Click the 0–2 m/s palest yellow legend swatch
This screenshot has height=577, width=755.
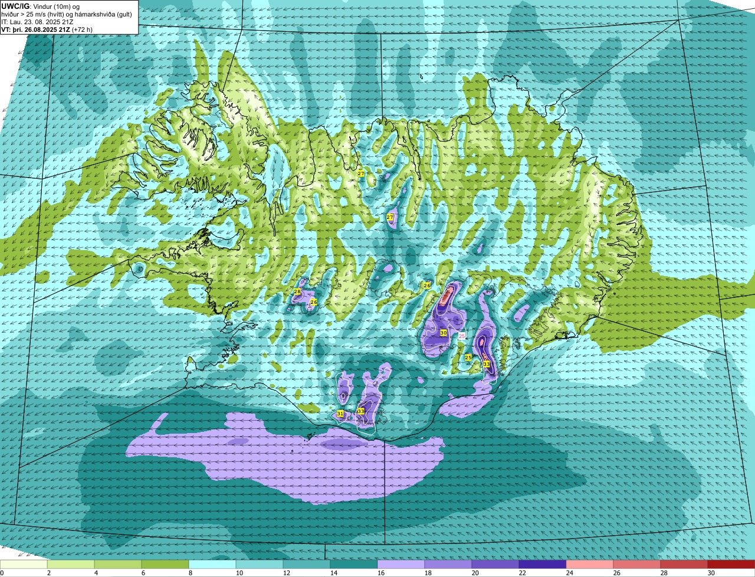[x=24, y=564]
